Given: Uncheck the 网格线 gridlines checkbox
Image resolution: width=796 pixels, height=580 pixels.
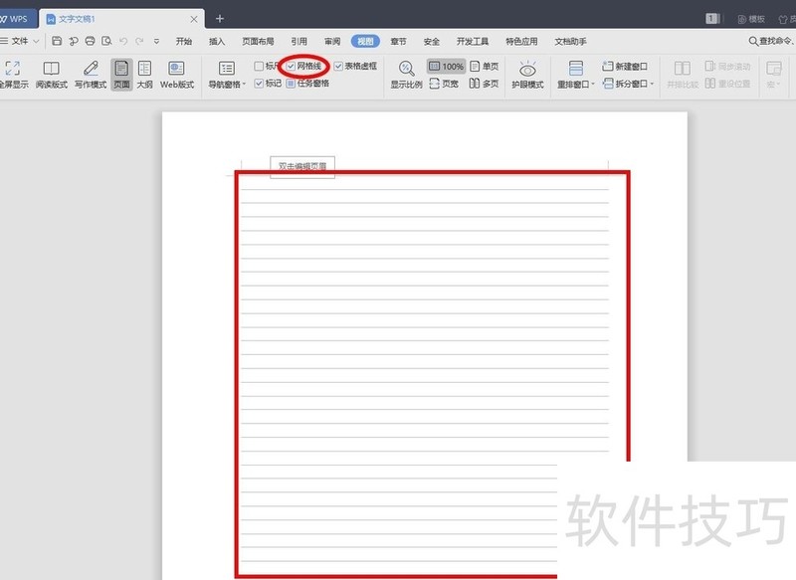Looking at the screenshot, I should [290, 68].
